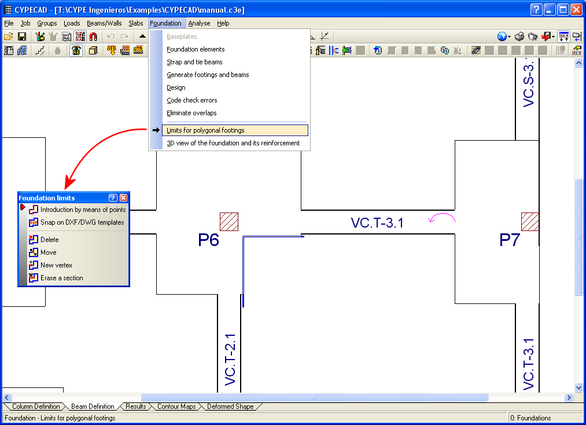Image resolution: width=586 pixels, height=425 pixels.
Task: Open the Loads menu
Action: [x=72, y=23]
